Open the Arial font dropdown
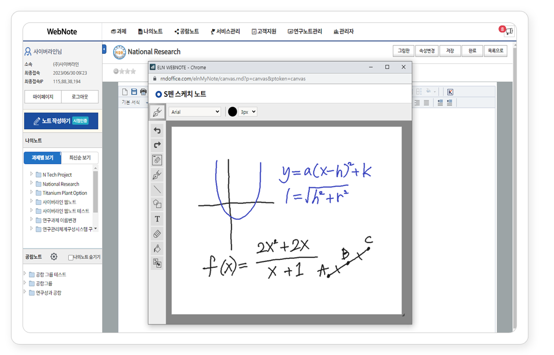The width and height of the screenshot is (554, 355). tap(196, 112)
